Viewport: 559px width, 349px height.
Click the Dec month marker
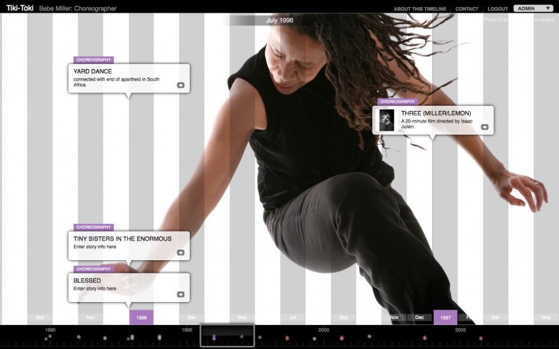point(419,317)
